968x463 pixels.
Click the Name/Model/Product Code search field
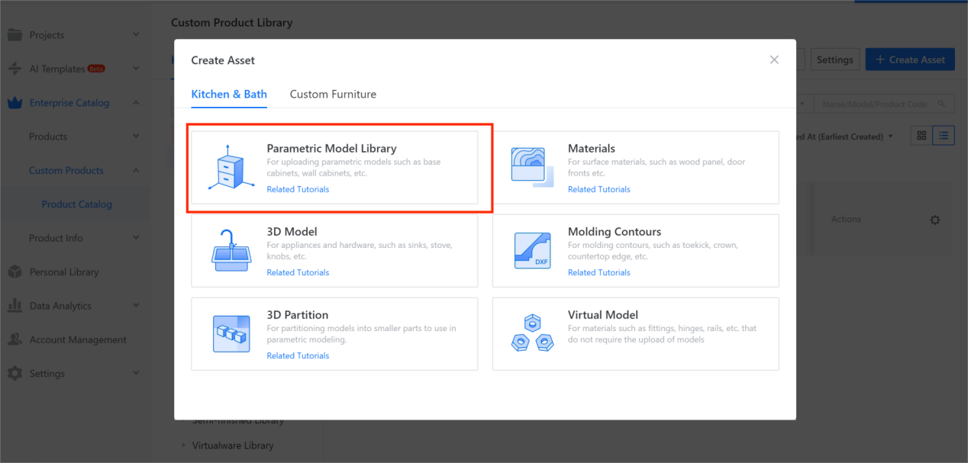click(878, 104)
